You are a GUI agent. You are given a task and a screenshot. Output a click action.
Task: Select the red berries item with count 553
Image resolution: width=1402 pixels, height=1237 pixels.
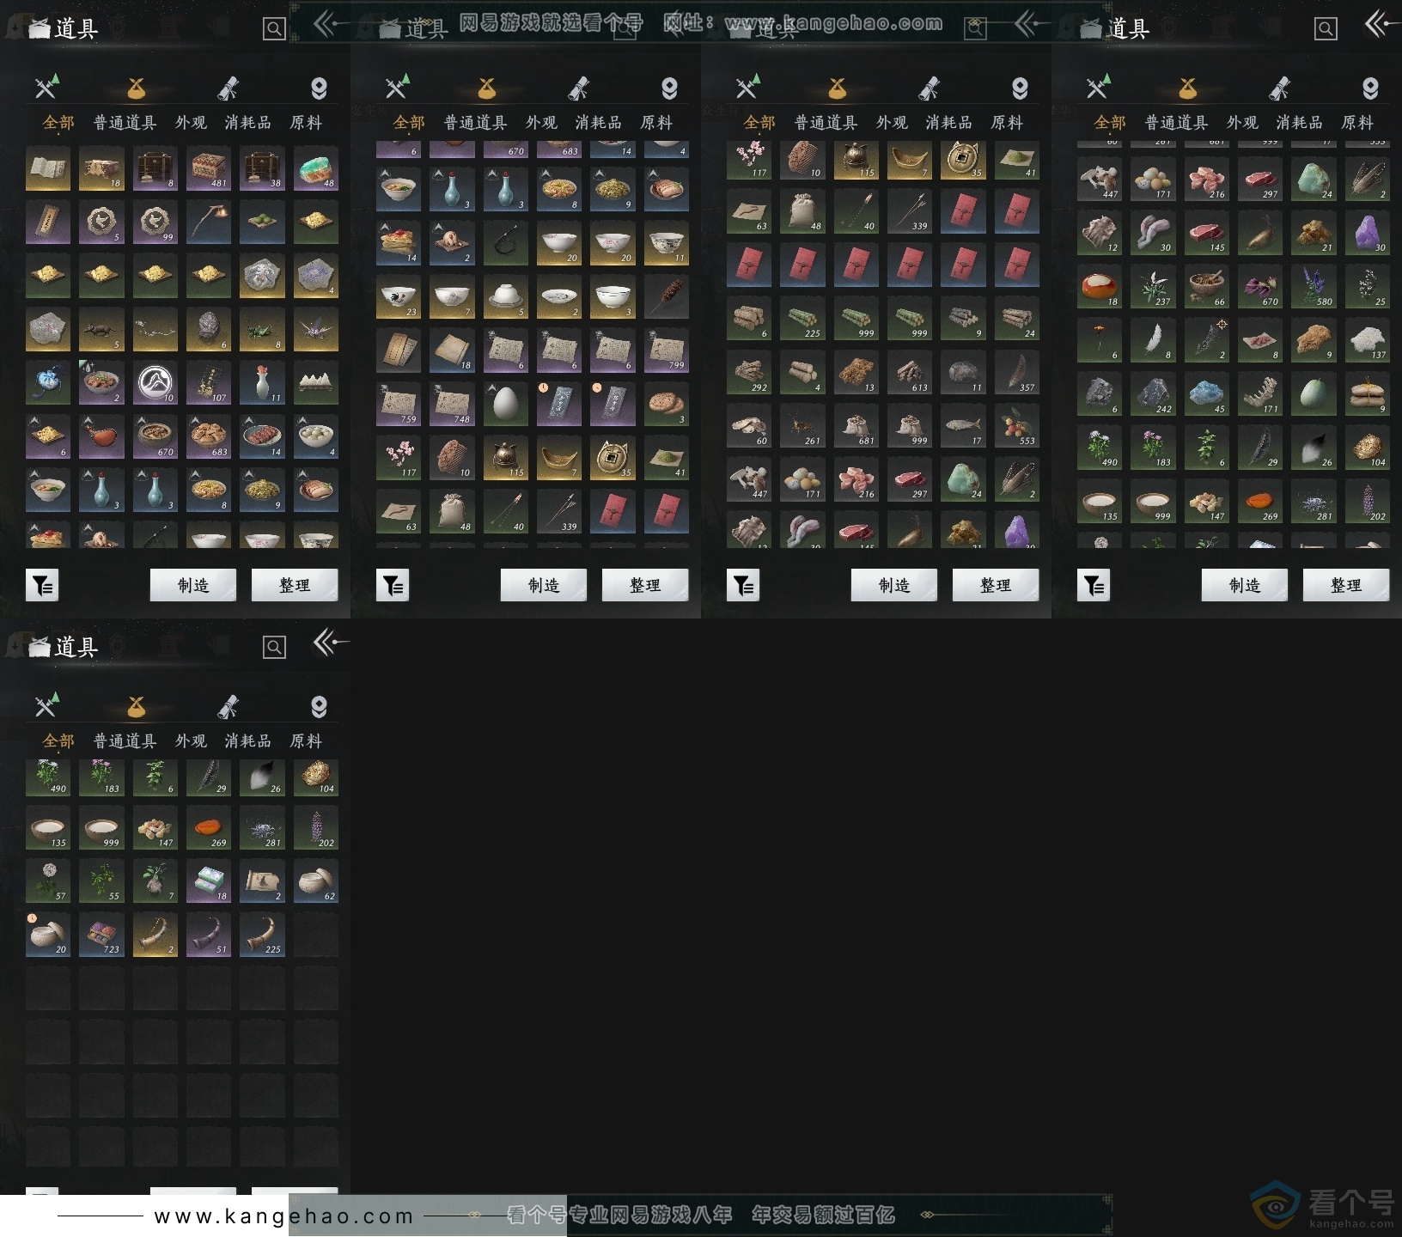[1017, 426]
